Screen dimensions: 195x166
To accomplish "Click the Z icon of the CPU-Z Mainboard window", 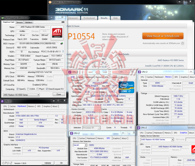I will click(x=2, y=101).
